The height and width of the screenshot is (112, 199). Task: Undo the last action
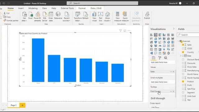coord(4,3)
